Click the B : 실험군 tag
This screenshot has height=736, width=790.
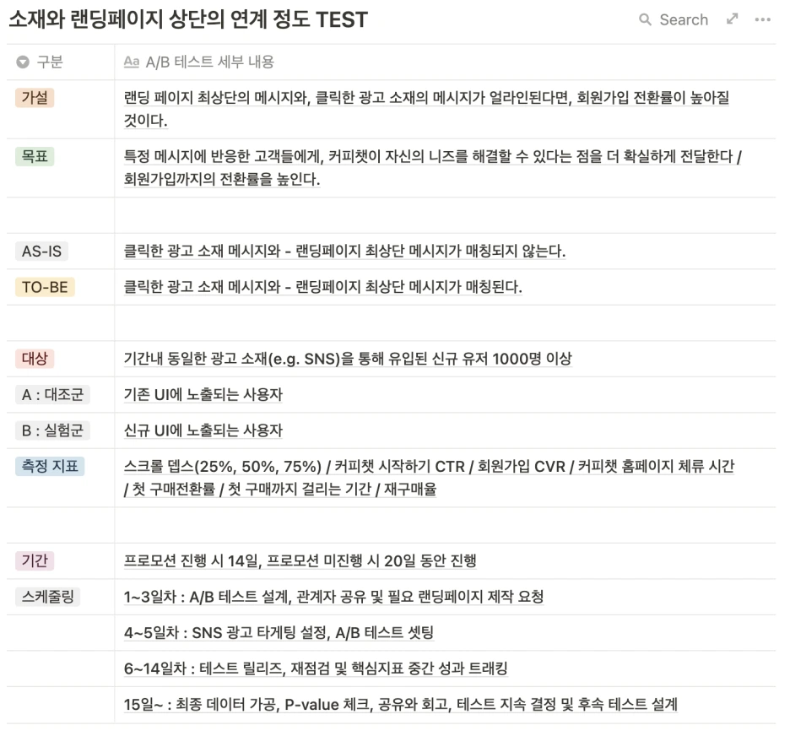pyautogui.click(x=52, y=430)
